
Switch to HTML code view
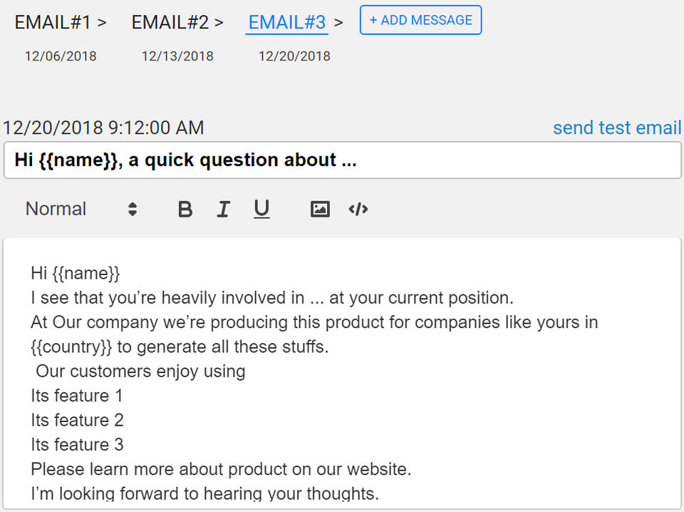(x=358, y=210)
